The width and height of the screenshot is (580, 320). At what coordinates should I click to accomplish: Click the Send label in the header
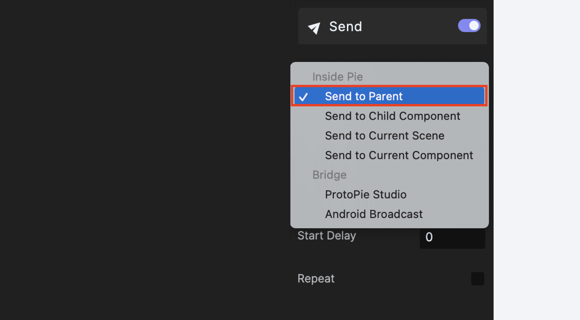[x=345, y=26]
